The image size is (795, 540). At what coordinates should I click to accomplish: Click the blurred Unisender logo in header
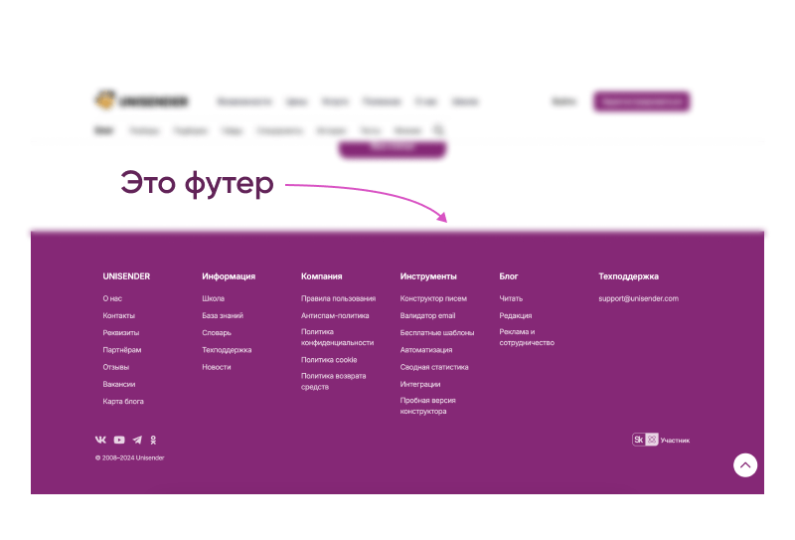(x=141, y=100)
